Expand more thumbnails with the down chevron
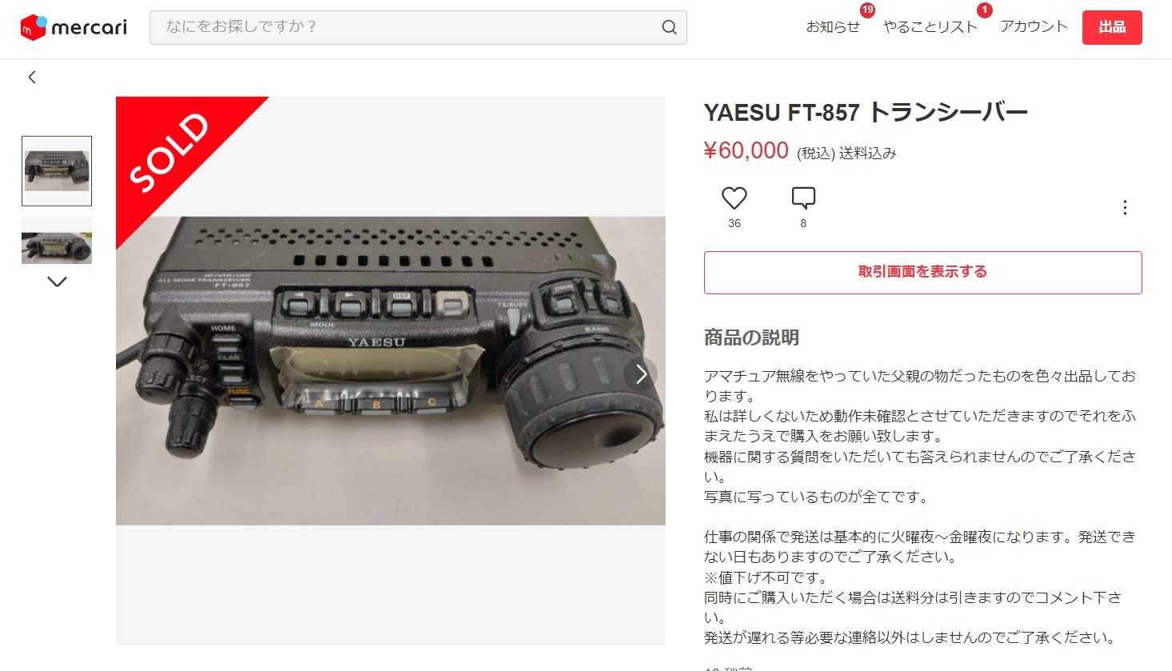Viewport: 1172px width, 671px height. click(x=57, y=282)
